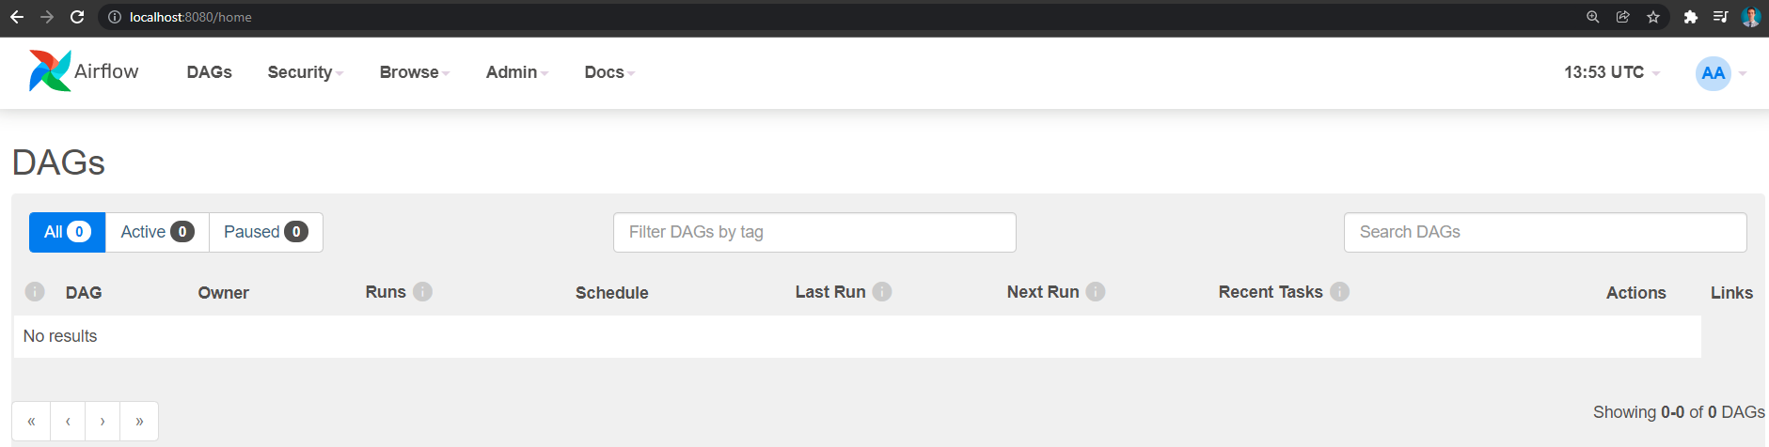The image size is (1769, 447).
Task: Reload the page in the browser
Action: point(77,17)
